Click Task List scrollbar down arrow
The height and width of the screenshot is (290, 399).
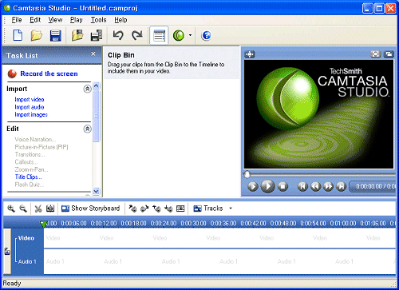pos(97,191)
